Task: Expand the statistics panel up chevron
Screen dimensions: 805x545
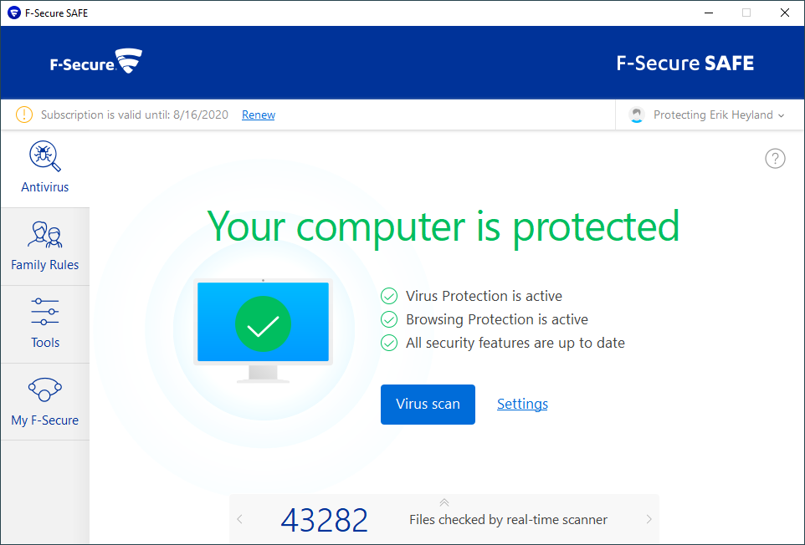Action: pyautogui.click(x=444, y=502)
